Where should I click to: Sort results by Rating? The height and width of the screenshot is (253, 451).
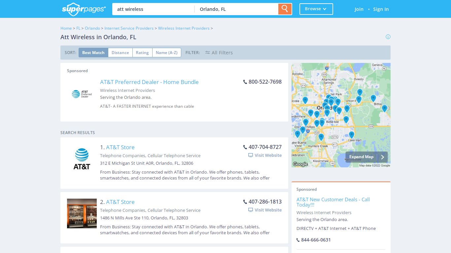coord(142,52)
